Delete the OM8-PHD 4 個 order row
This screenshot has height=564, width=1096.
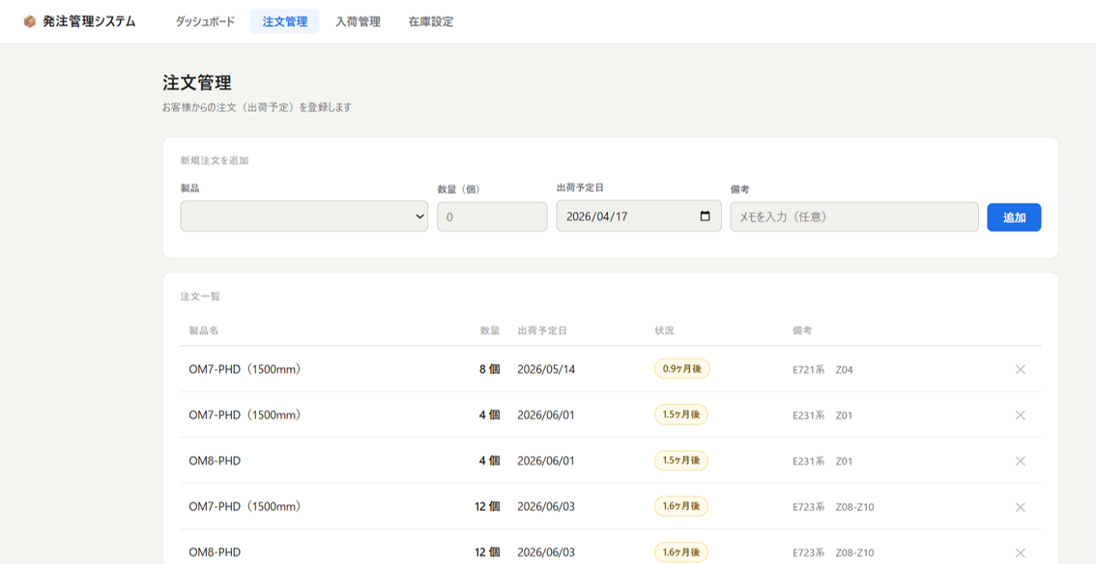coord(1020,461)
